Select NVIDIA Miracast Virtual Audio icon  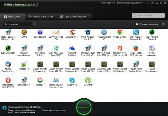pos(120,64)
